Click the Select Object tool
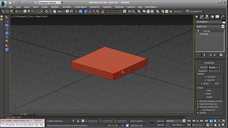 tap(29, 11)
